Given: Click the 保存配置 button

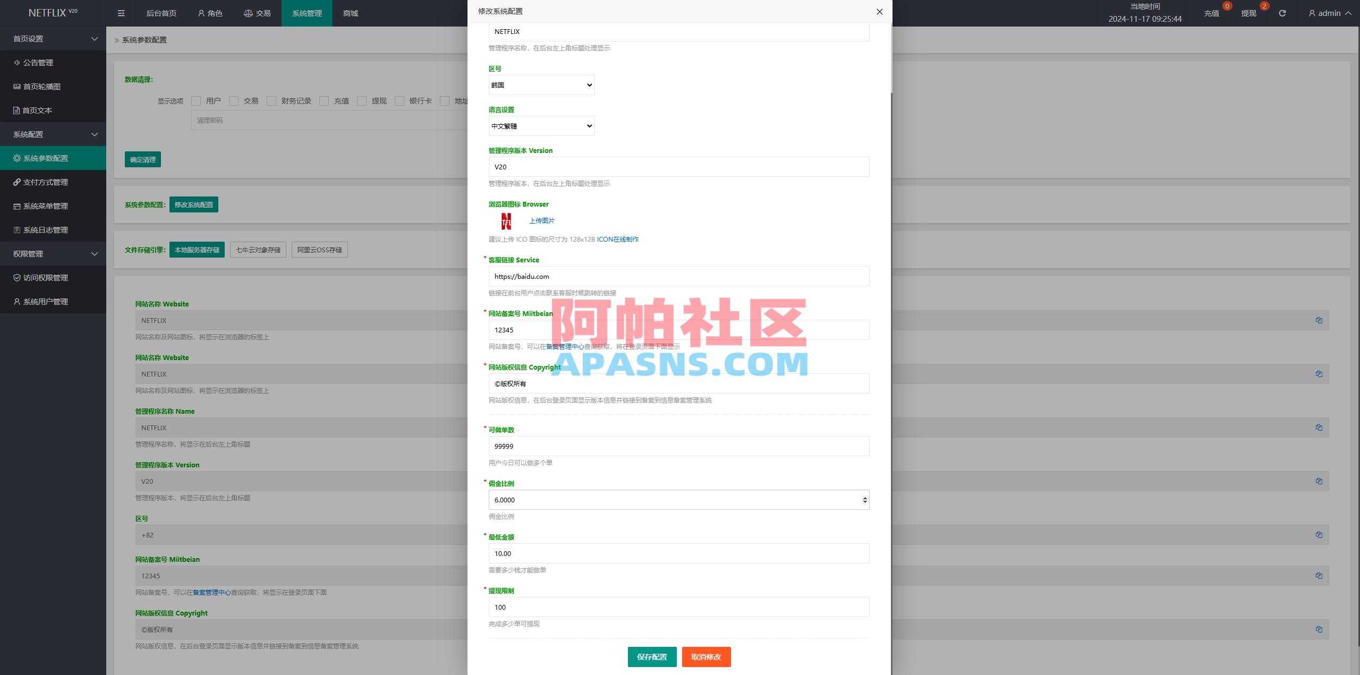Looking at the screenshot, I should (x=652, y=656).
